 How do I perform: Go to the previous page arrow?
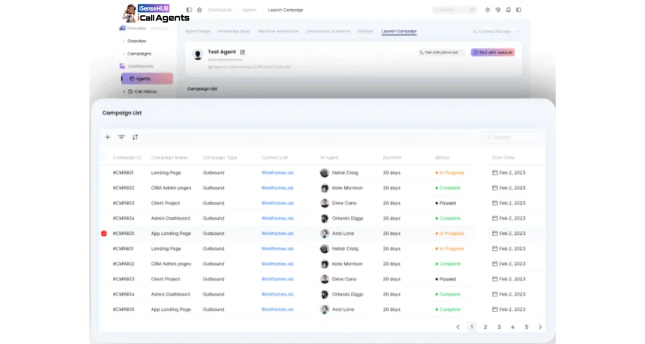[458, 327]
